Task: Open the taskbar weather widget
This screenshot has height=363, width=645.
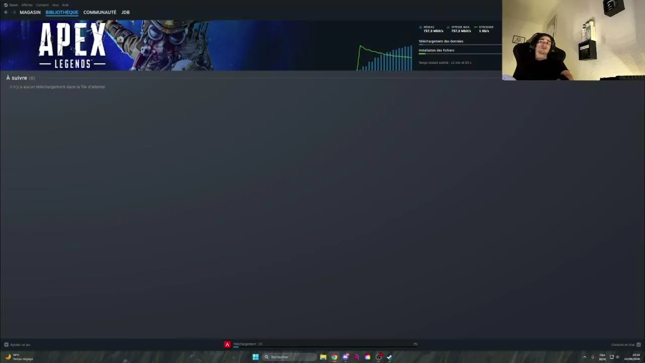Action: pos(19,357)
